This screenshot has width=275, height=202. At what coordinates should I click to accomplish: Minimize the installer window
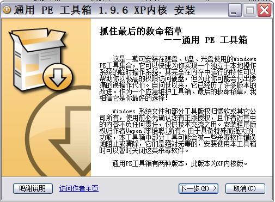click(235, 10)
